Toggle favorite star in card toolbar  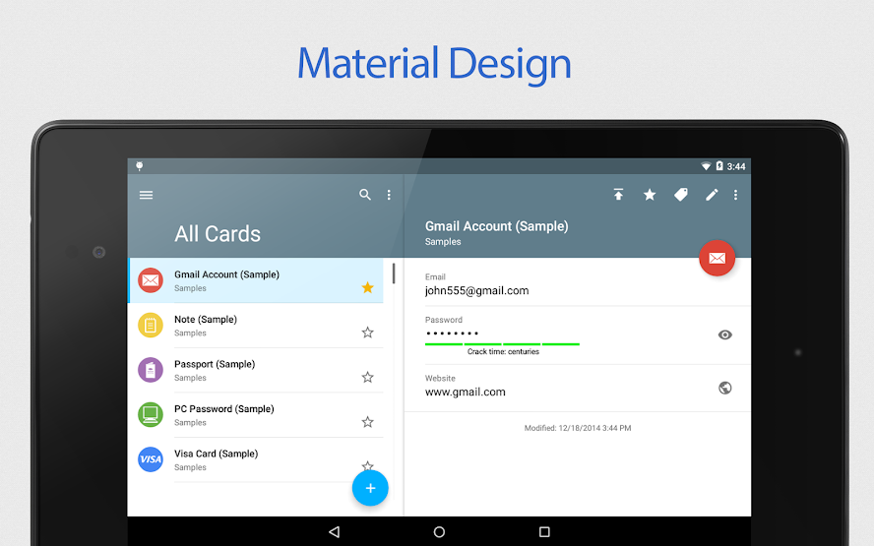tap(650, 195)
